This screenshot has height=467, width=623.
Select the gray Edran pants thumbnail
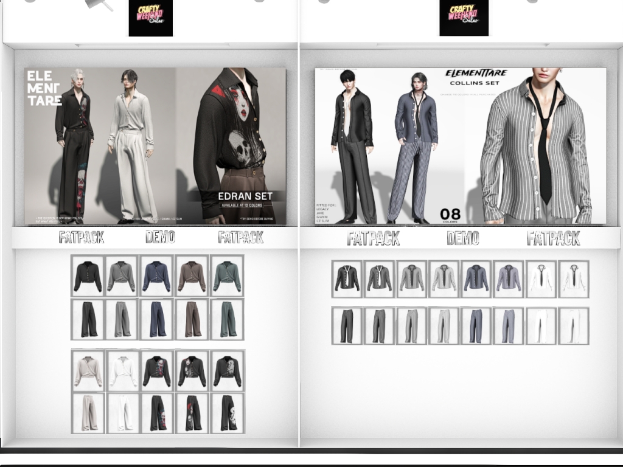pyautogui.click(x=122, y=319)
